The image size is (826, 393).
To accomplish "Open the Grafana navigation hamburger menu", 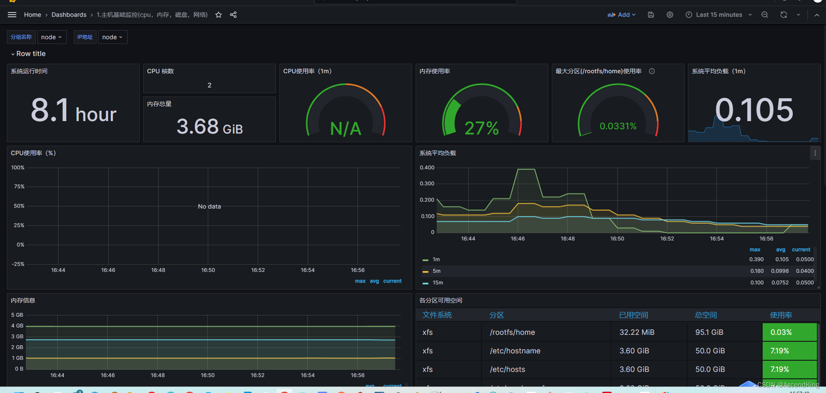I will click(12, 14).
